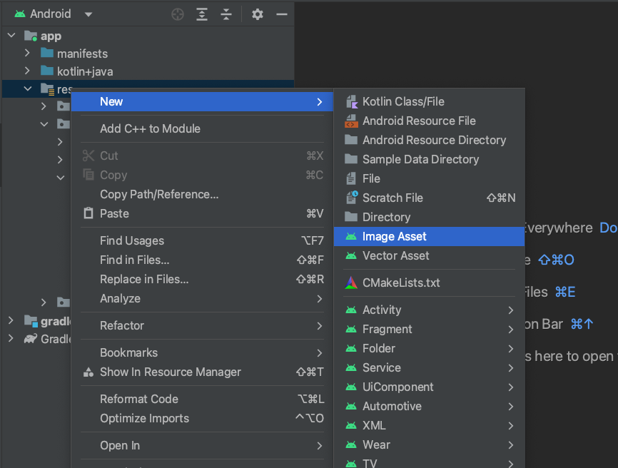Expand the manifests folder

28,54
